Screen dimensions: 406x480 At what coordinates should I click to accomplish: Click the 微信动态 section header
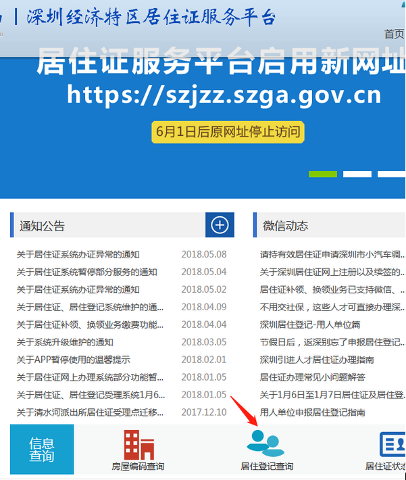(285, 226)
